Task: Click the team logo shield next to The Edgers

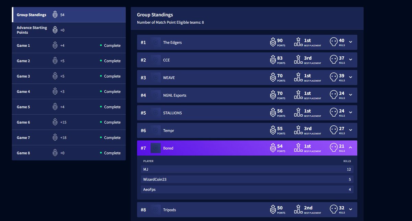Action: pos(156,42)
